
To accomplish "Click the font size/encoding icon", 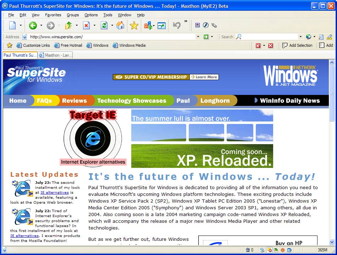I will click(149, 25).
